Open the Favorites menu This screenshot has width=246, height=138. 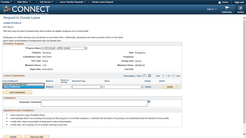(6, 2)
